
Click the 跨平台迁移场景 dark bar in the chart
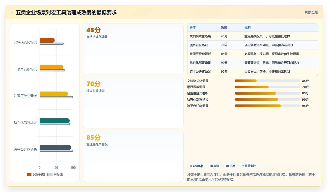pyautogui.click(x=56, y=148)
